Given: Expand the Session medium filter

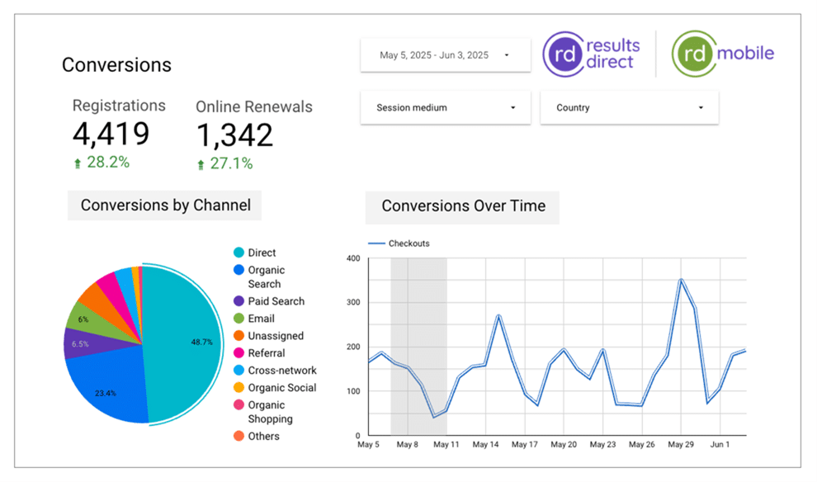Looking at the screenshot, I should pyautogui.click(x=445, y=107).
